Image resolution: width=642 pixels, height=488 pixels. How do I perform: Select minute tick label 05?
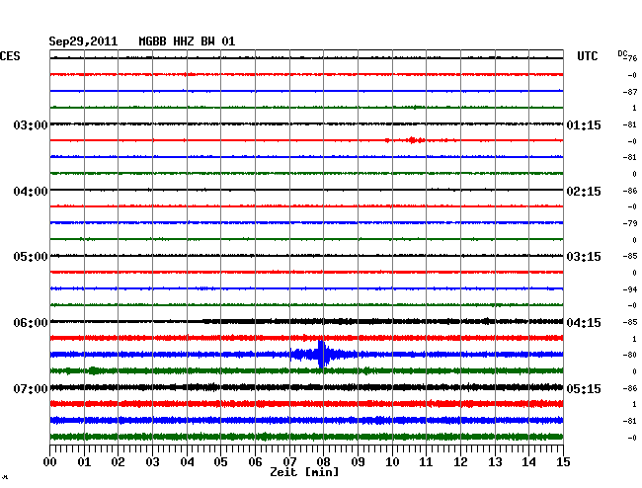220,461
